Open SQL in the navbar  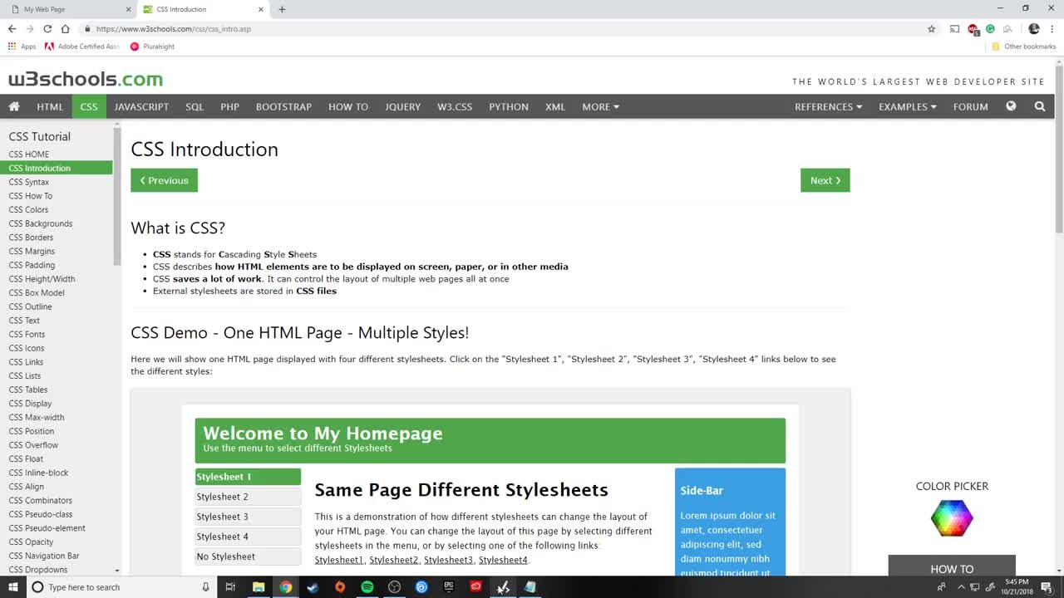[x=195, y=106]
